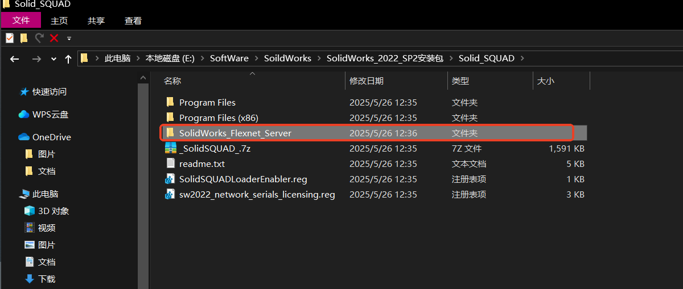Image resolution: width=683 pixels, height=289 pixels.
Task: Go up one folder level
Action: click(68, 58)
